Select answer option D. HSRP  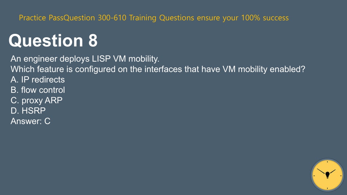click(28, 111)
